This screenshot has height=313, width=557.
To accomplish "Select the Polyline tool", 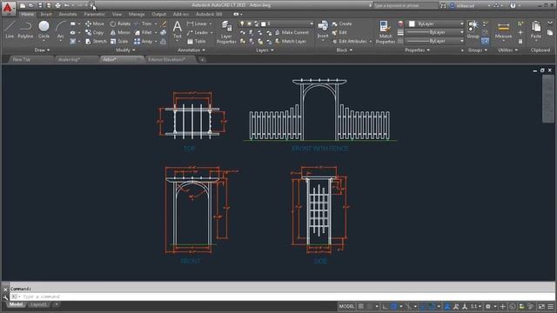I will point(25,30).
